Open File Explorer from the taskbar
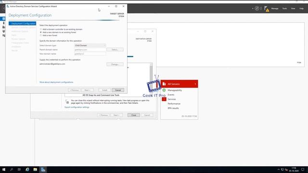 tap(35, 170)
